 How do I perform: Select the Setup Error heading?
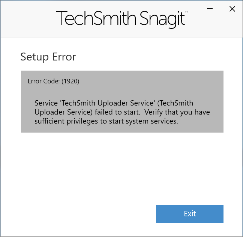point(48,57)
